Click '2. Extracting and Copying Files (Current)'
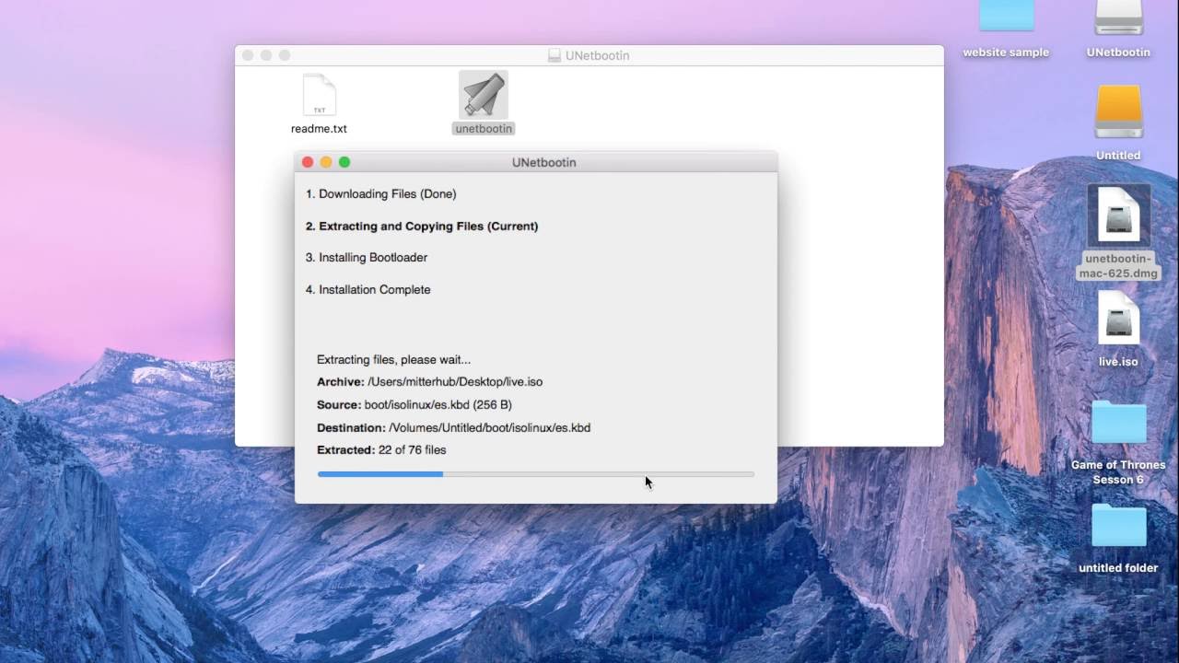 pyautogui.click(x=422, y=227)
